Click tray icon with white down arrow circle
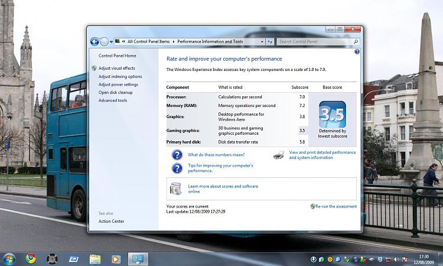Screen dimensions: 443x266 point(313,259)
